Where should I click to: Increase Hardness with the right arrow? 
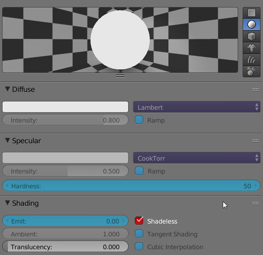click(x=256, y=185)
